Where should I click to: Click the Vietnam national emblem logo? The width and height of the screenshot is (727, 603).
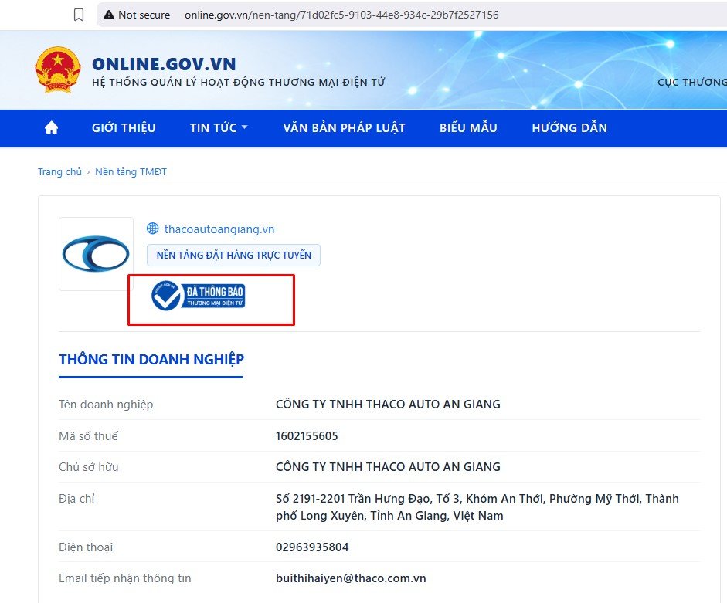click(x=57, y=69)
